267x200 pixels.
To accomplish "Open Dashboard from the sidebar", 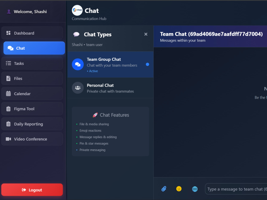I will [32, 33].
